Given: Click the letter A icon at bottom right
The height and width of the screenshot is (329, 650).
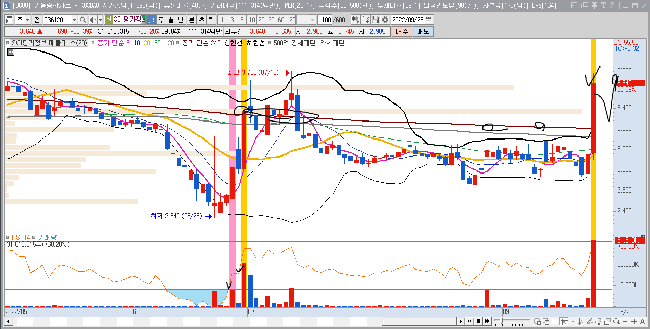Looking at the screenshot, I should tap(642, 322).
